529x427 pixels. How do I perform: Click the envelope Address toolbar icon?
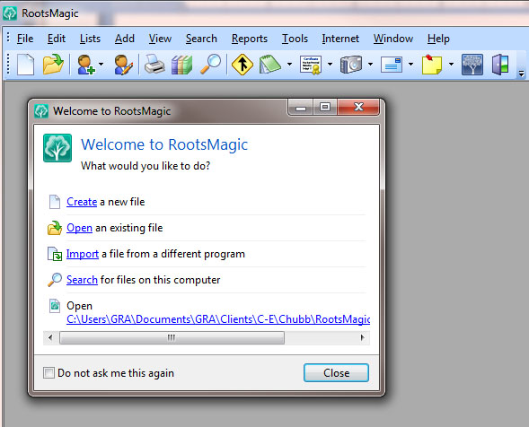(392, 65)
